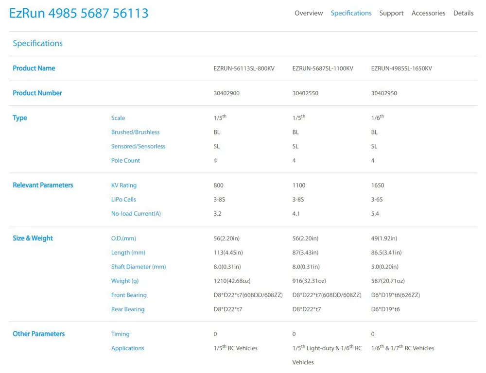Select length value 113(4.45in)

click(228, 253)
